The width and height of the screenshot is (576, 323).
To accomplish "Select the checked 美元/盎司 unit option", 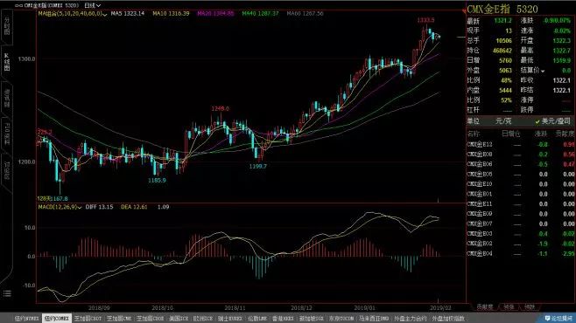I will (x=553, y=120).
